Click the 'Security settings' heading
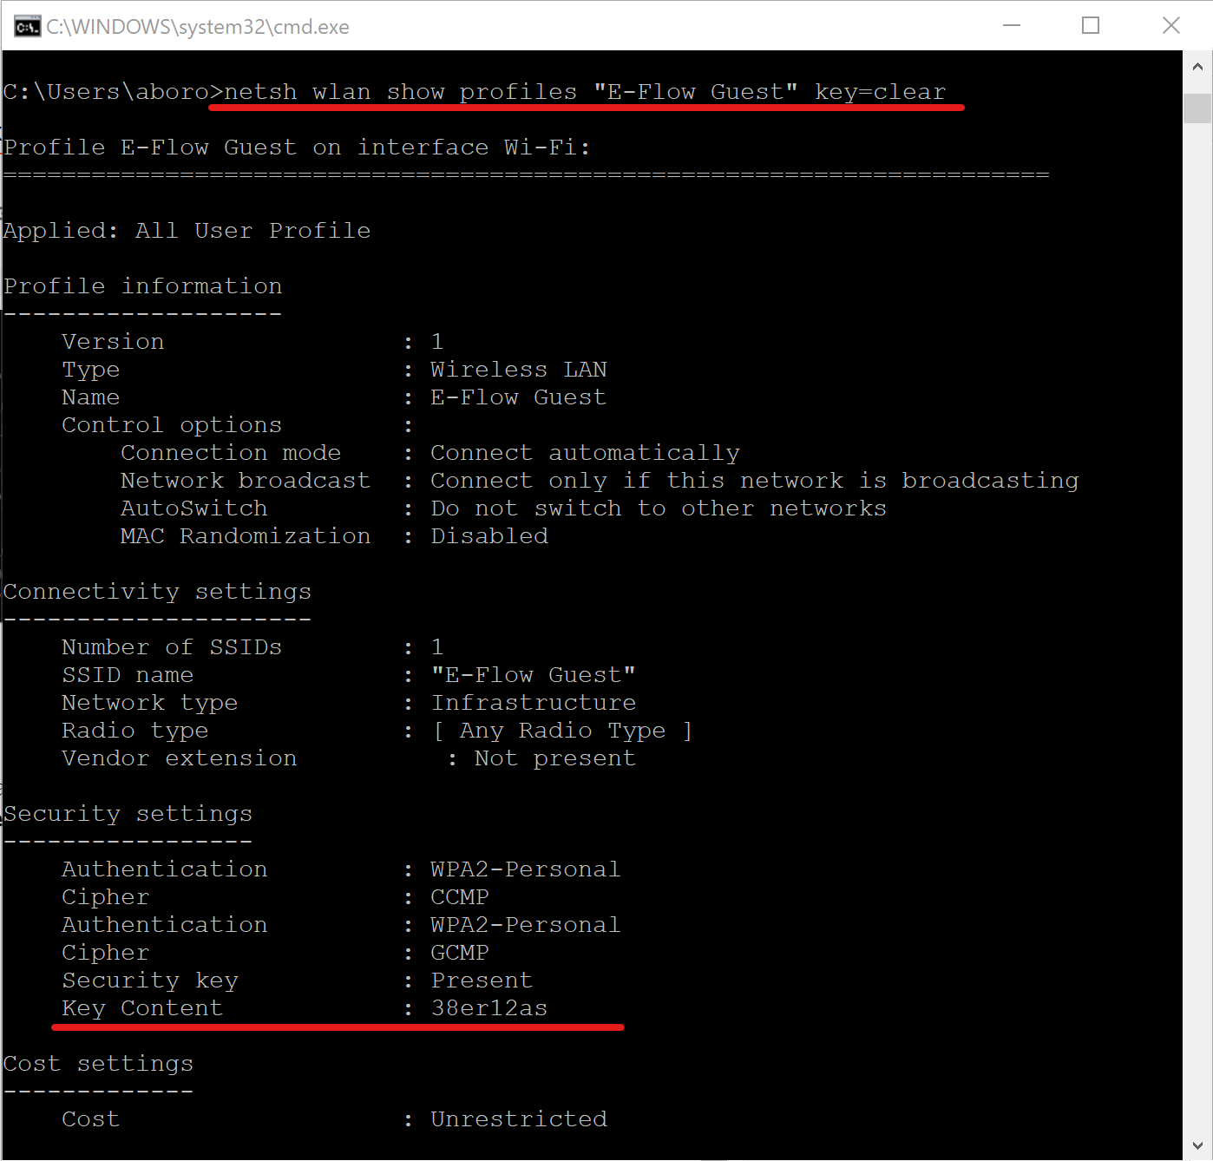 128,814
